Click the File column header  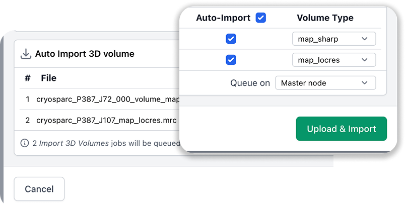coord(49,78)
